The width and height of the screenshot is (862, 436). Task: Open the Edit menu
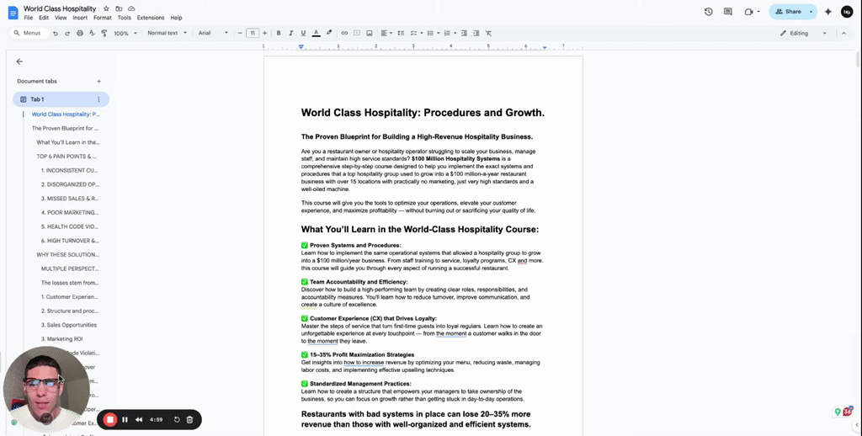coord(44,18)
